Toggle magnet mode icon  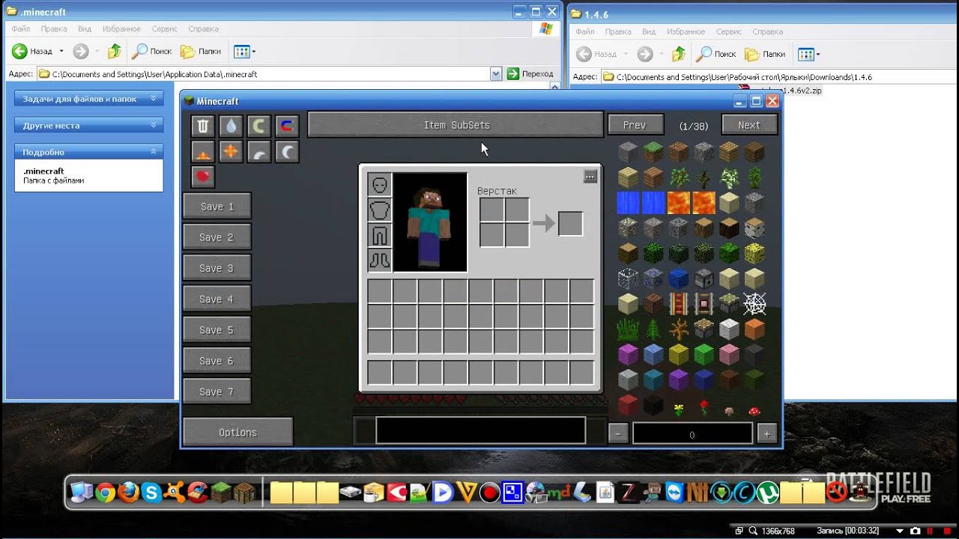[x=286, y=126]
